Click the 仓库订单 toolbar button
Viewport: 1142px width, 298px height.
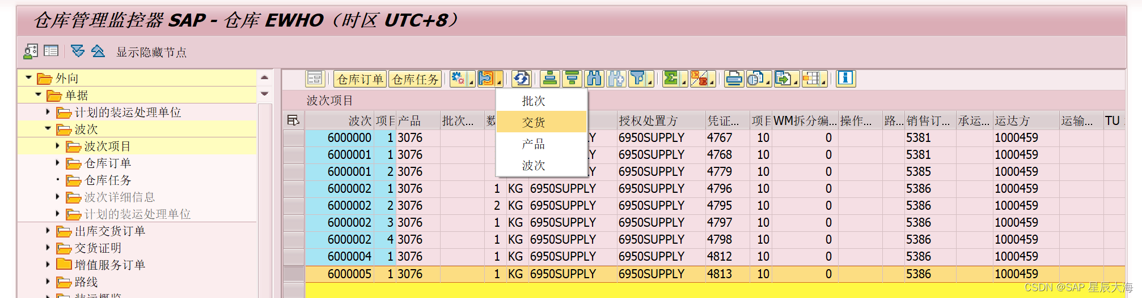[x=360, y=79]
